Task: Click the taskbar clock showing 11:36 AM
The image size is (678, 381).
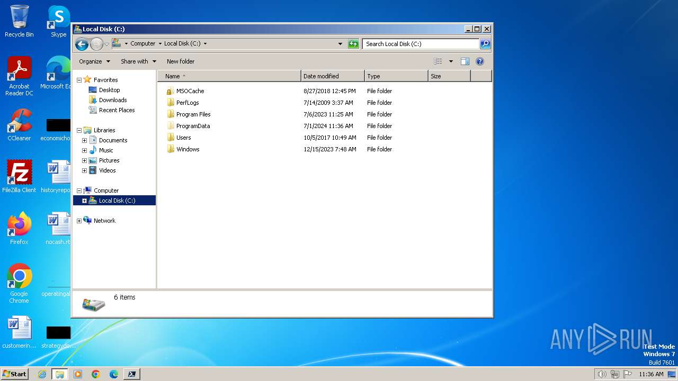Action: click(651, 374)
